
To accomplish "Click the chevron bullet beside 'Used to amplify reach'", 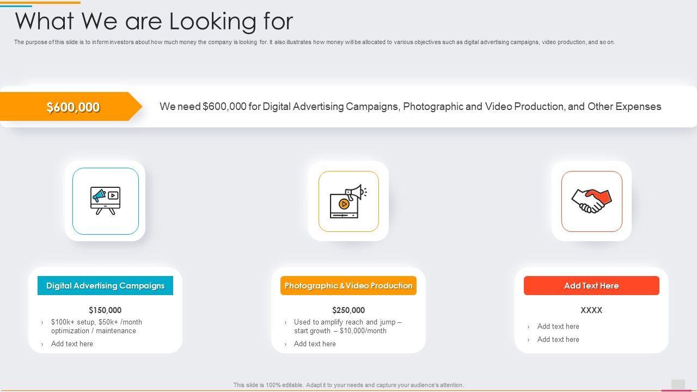I will pos(285,323).
